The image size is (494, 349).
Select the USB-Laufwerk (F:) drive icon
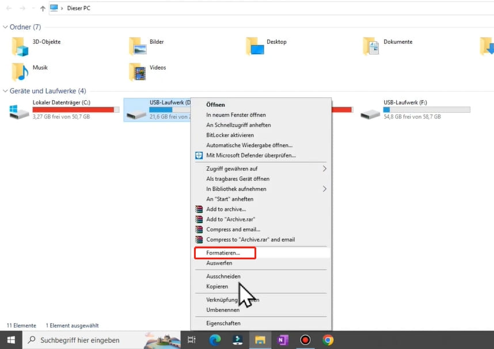coord(370,114)
